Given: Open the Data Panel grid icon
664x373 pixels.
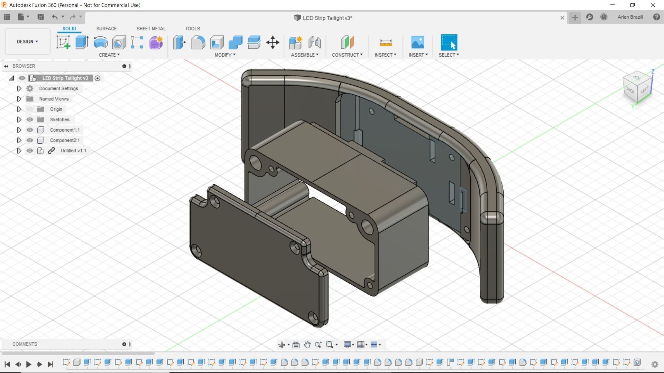Looking at the screenshot, I should pos(7,17).
